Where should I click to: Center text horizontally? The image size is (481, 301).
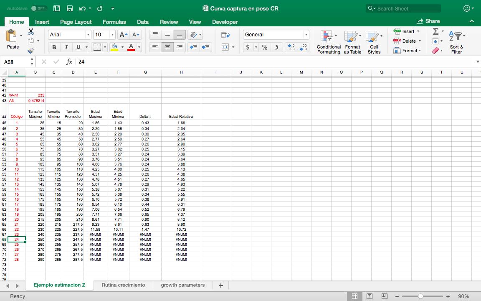click(167, 47)
